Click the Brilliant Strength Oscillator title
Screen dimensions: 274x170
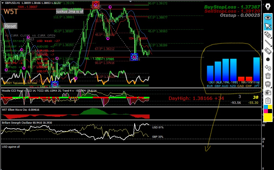tap(27, 123)
